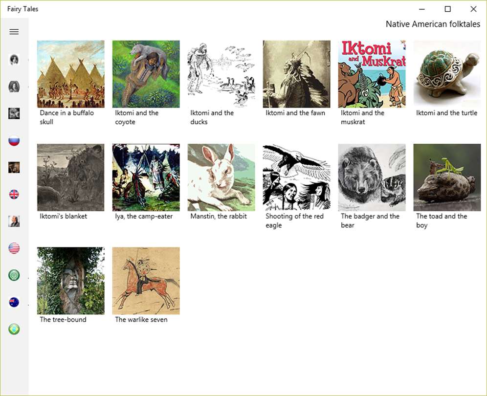Click the second author portrait in sidebar
Image resolution: width=487 pixels, height=396 pixels.
click(x=14, y=87)
